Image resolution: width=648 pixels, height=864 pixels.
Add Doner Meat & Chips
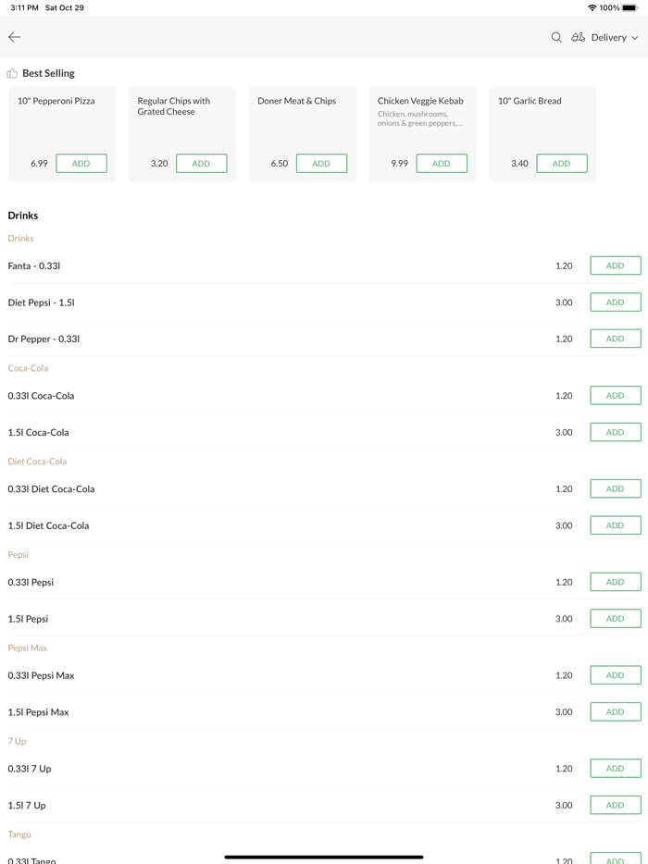[x=321, y=164]
